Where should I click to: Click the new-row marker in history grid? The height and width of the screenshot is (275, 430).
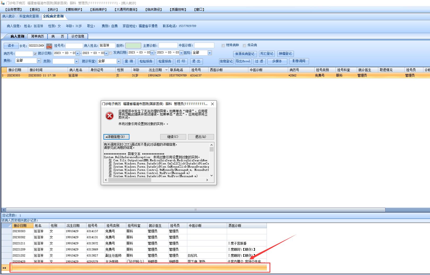[5, 268]
